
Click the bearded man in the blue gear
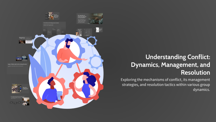pyautogui.click(x=68, y=51)
